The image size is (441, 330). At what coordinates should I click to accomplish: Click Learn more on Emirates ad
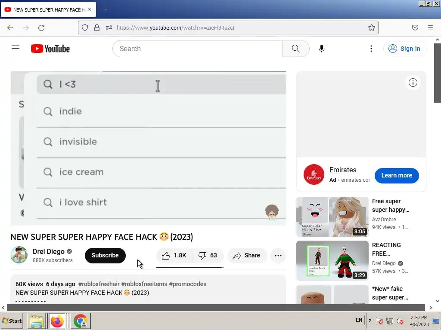pyautogui.click(x=397, y=175)
